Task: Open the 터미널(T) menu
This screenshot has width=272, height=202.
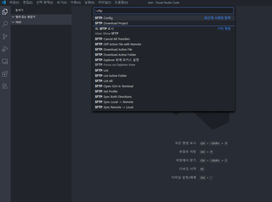Action: [x=105, y=2]
